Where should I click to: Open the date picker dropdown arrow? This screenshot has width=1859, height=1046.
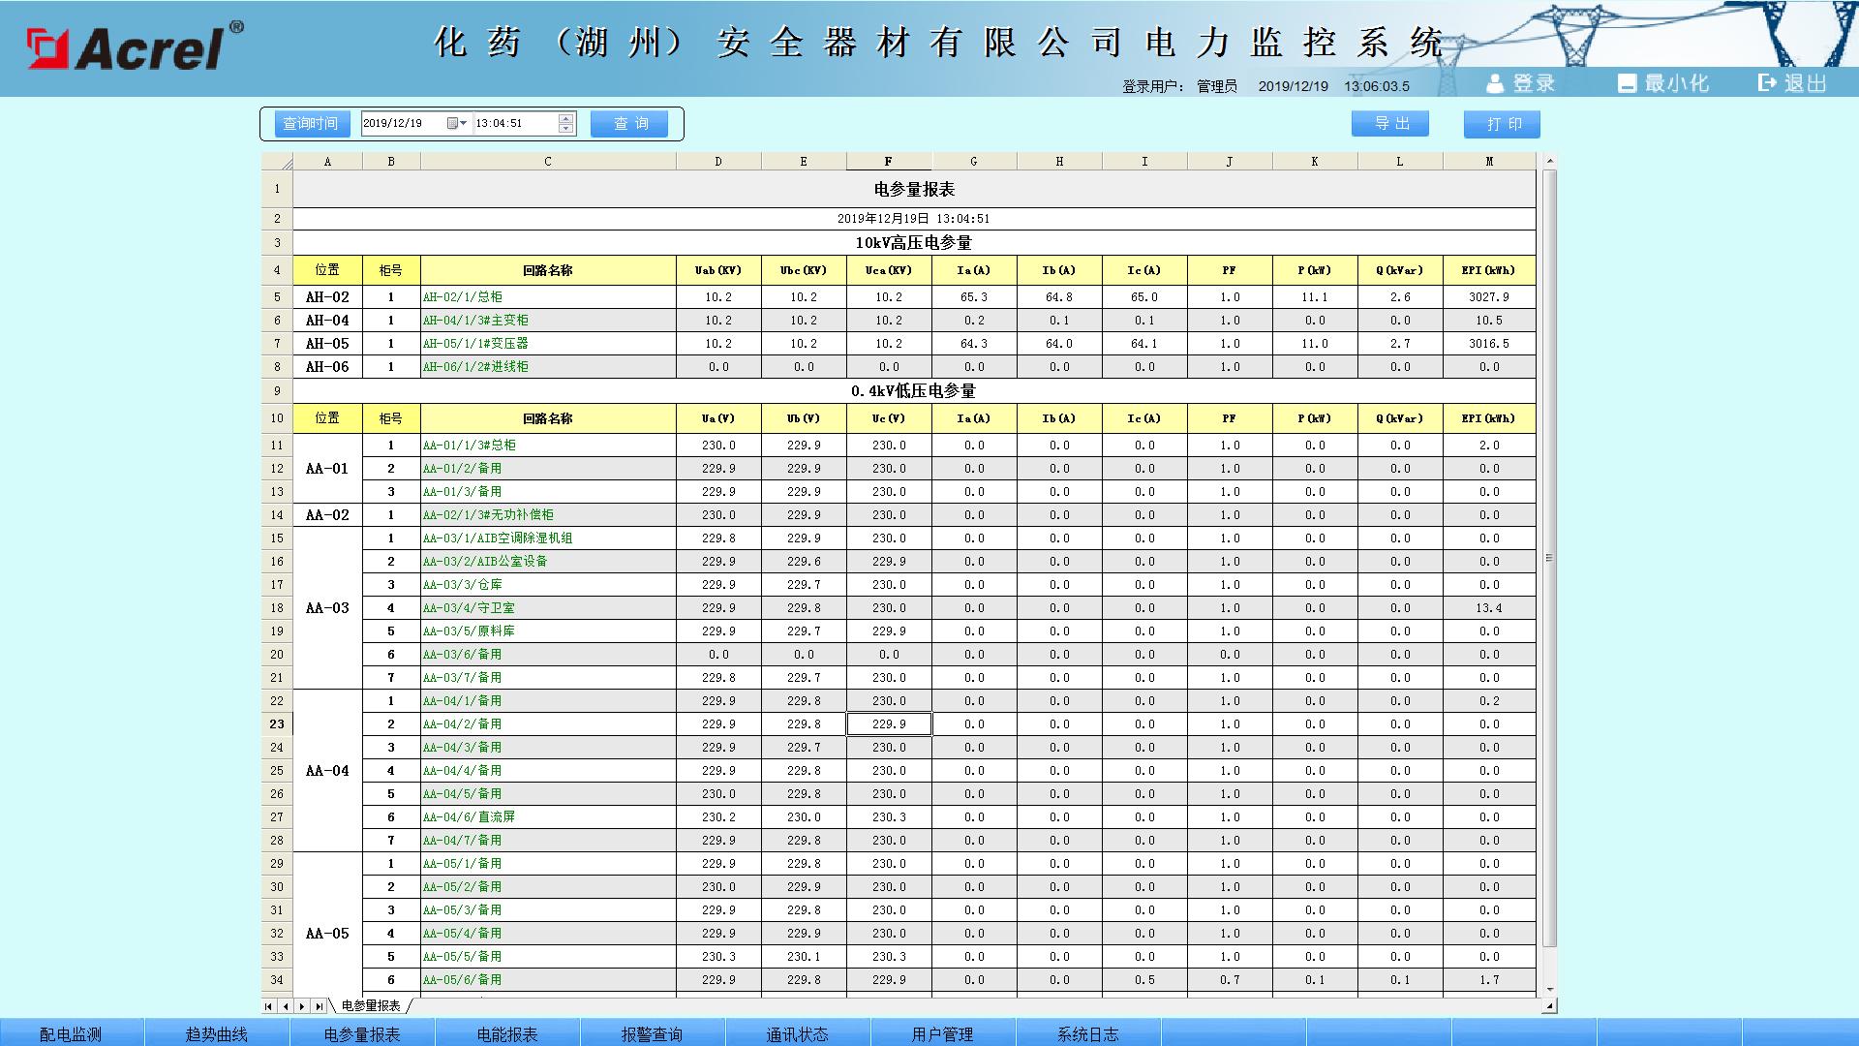click(x=464, y=122)
